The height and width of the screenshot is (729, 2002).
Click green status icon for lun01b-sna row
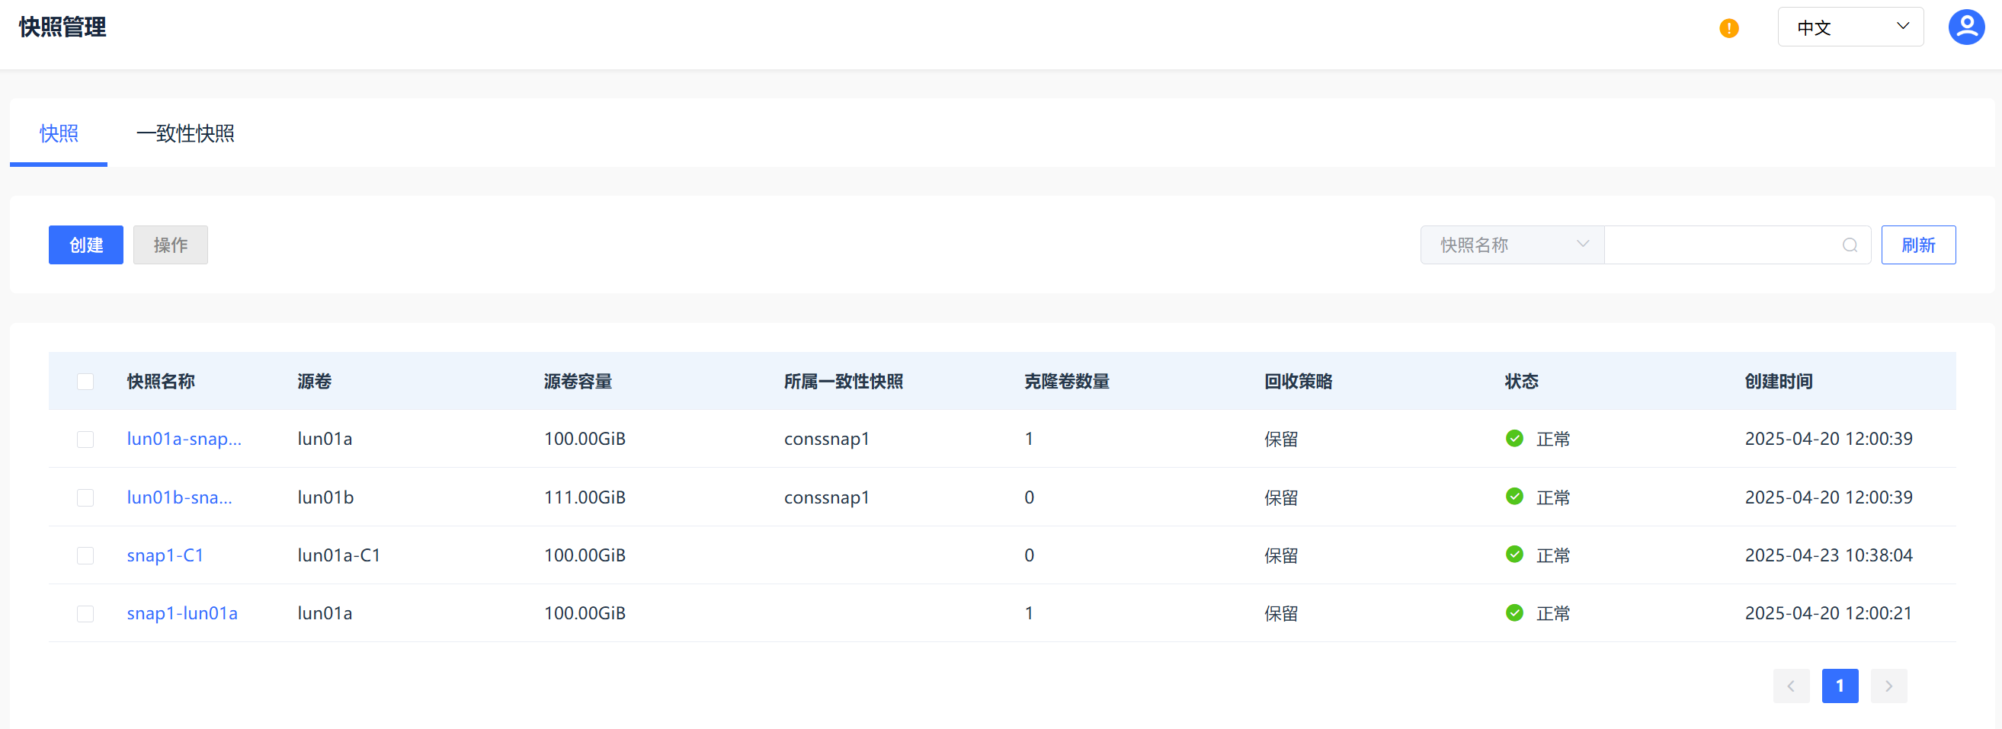[x=1514, y=497]
